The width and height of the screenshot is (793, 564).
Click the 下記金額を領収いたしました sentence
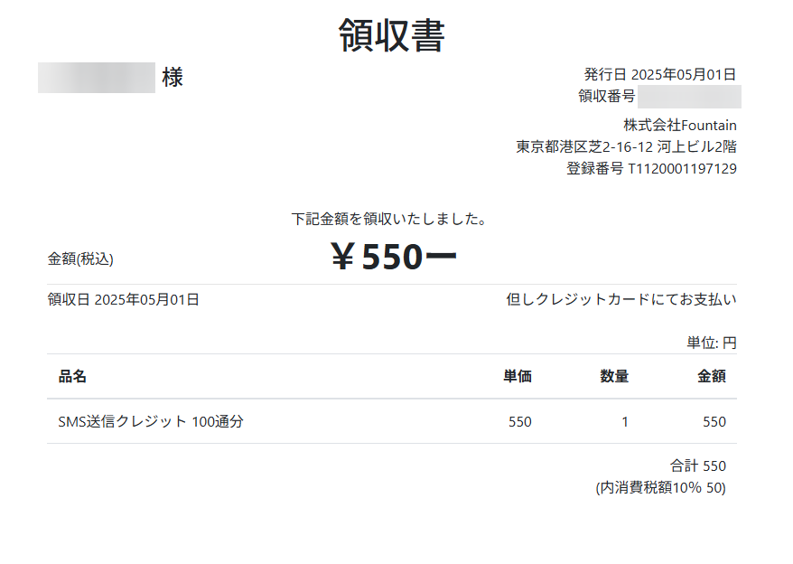click(x=389, y=219)
